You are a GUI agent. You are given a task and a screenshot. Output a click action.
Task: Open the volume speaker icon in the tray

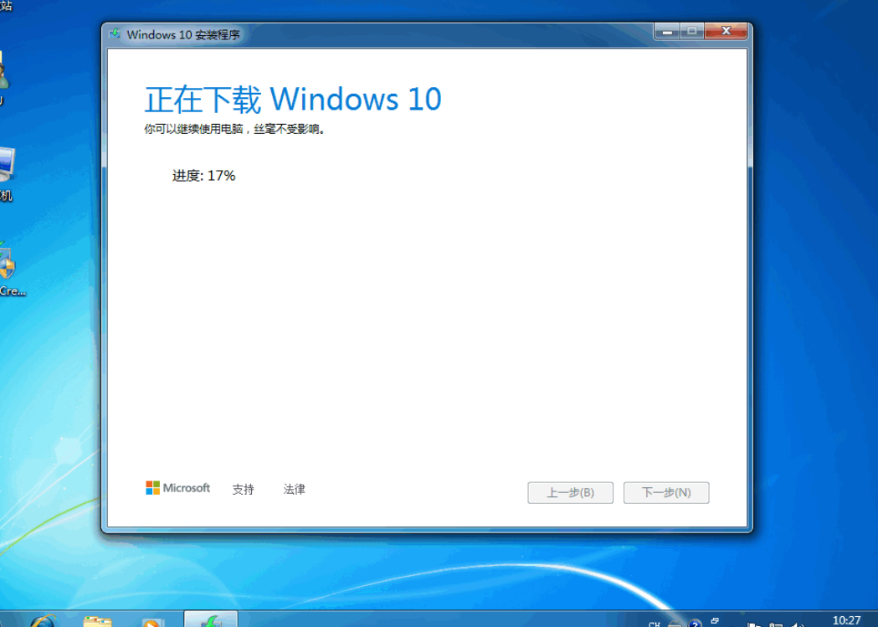pyautogui.click(x=797, y=624)
